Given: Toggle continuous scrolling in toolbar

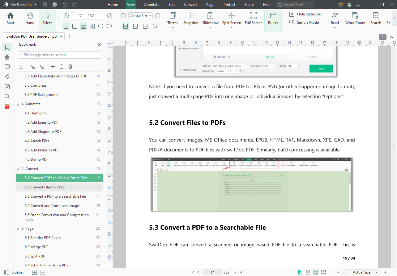Looking at the screenshot, I should pos(83,26).
